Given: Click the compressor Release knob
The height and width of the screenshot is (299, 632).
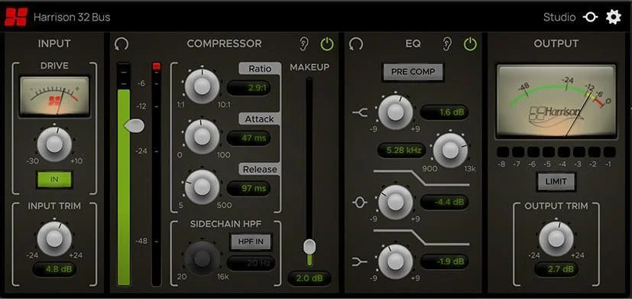Looking at the screenshot, I should tap(203, 187).
